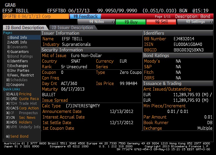Open the 3) Covenants page
Image resolution: width=216 pixels, height=155 pixels.
[17, 47]
